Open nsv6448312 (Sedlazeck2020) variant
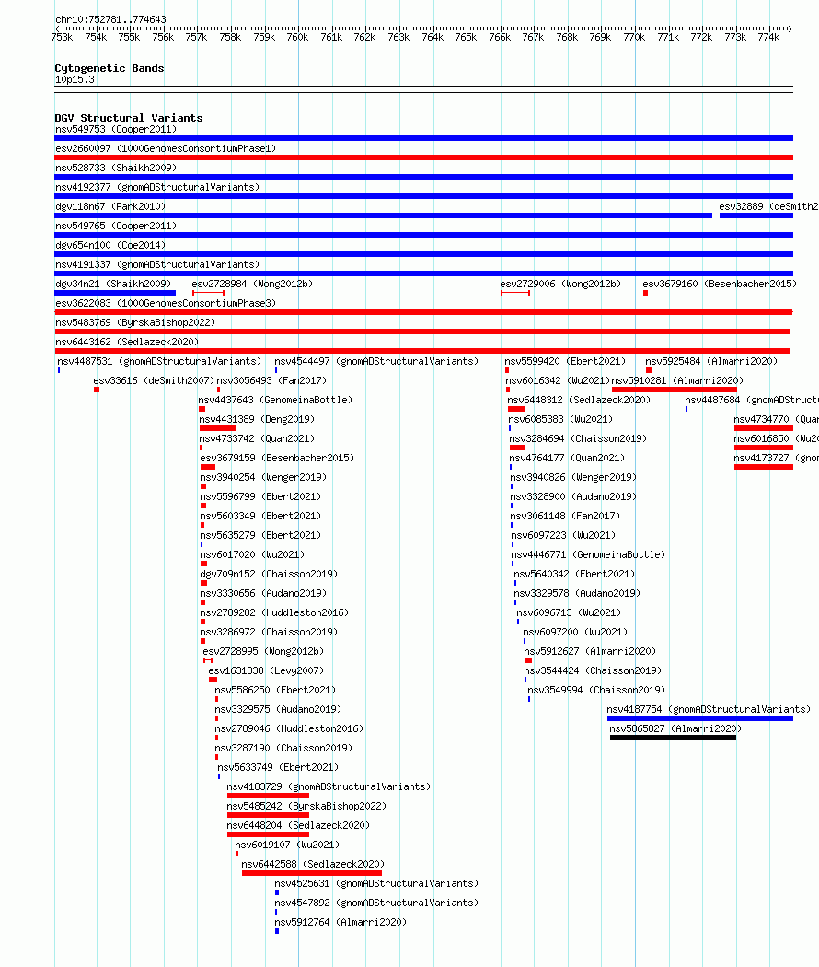 point(579,400)
